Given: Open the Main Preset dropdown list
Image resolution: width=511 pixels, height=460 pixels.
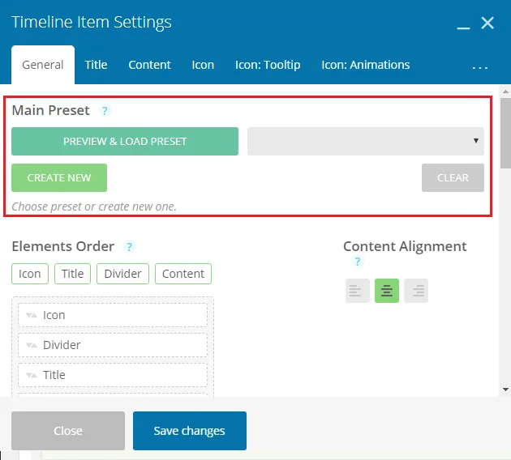Looking at the screenshot, I should click(365, 141).
